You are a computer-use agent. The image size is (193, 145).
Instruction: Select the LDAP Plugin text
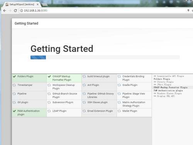click(x=59, y=111)
